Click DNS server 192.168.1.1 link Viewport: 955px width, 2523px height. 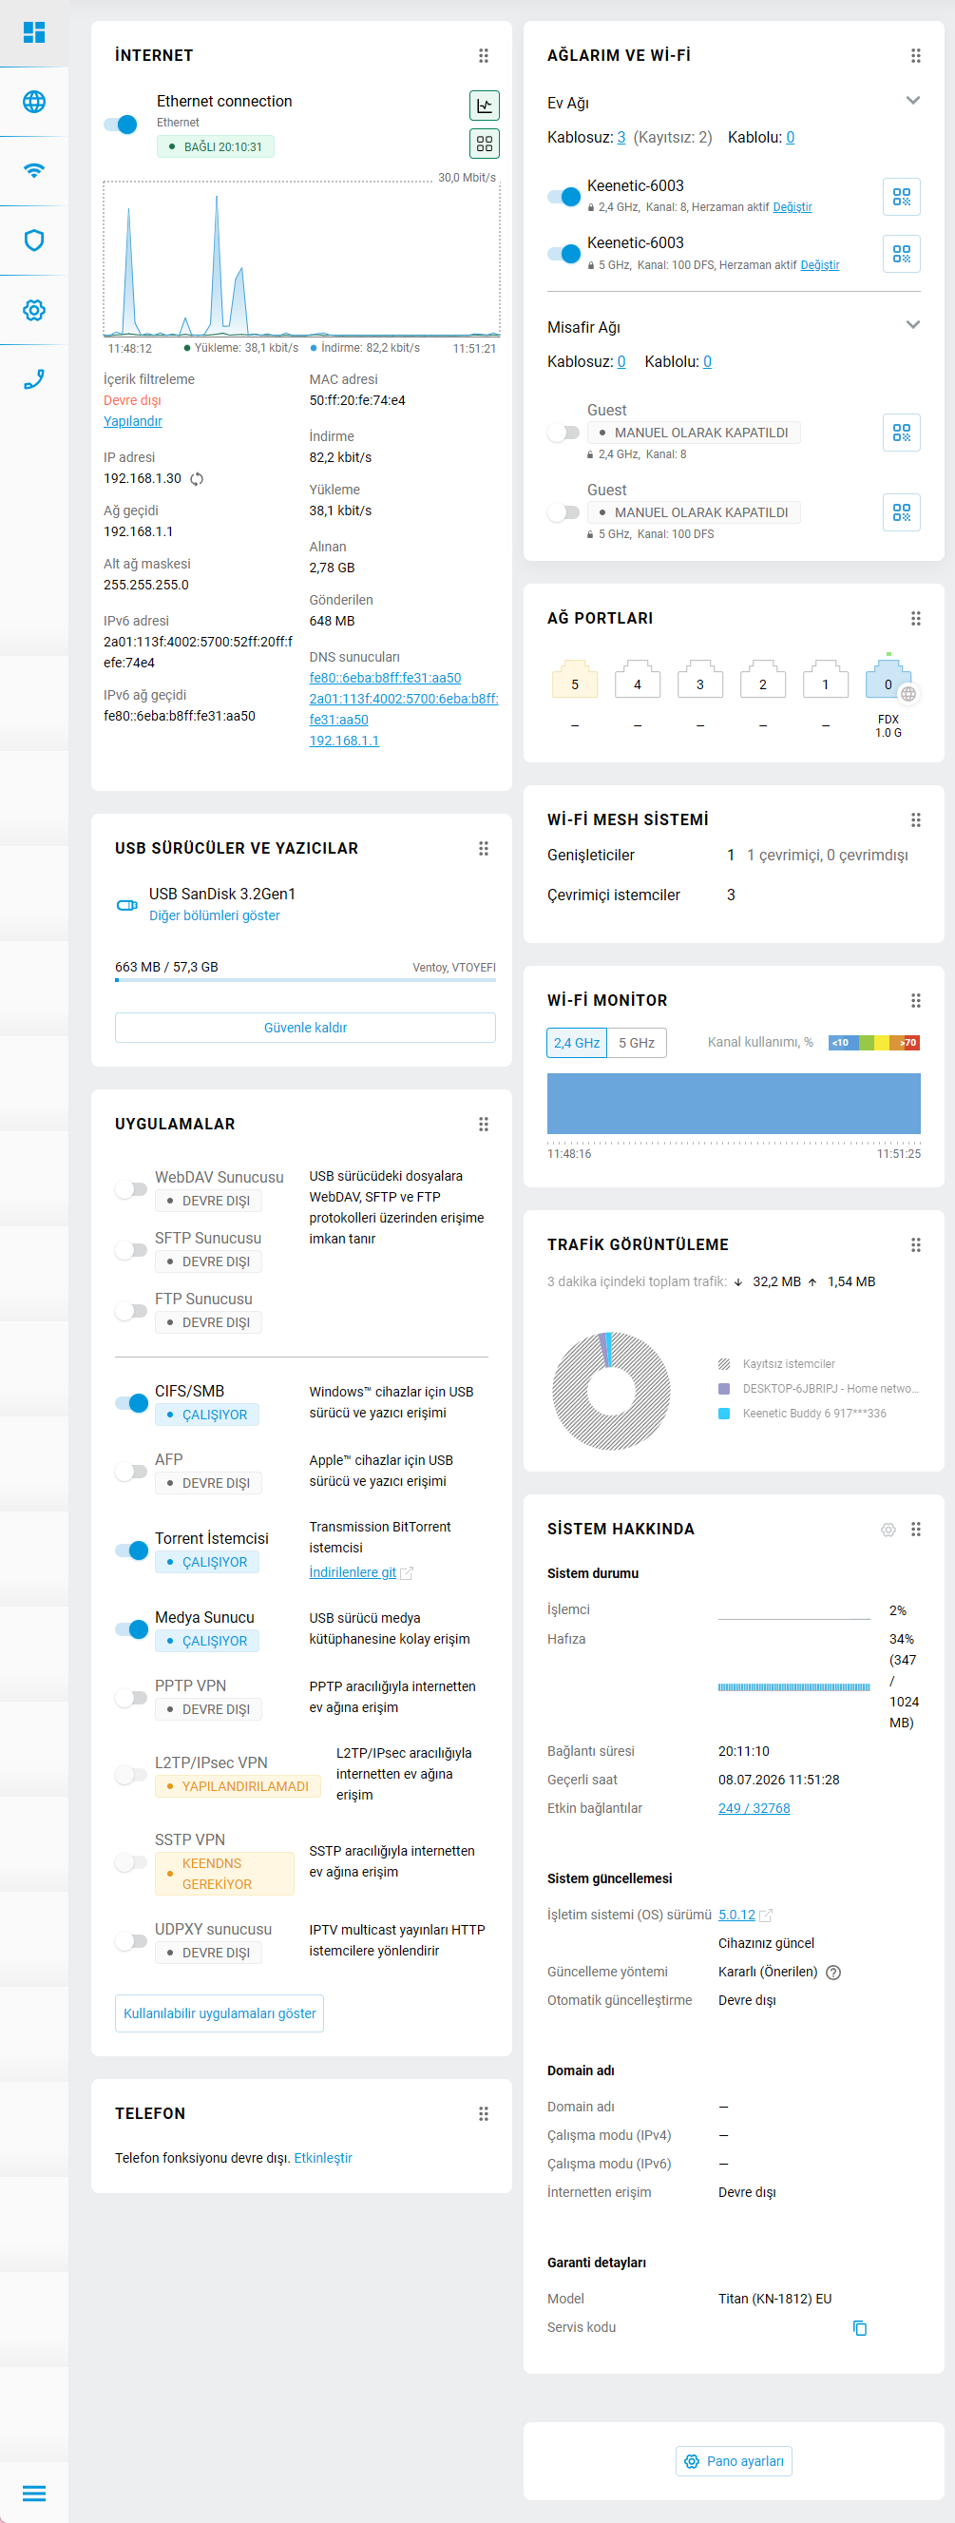click(x=344, y=741)
